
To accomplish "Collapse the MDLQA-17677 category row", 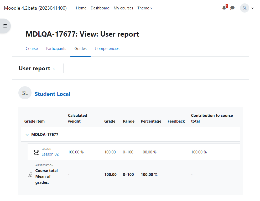I will point(27,135).
